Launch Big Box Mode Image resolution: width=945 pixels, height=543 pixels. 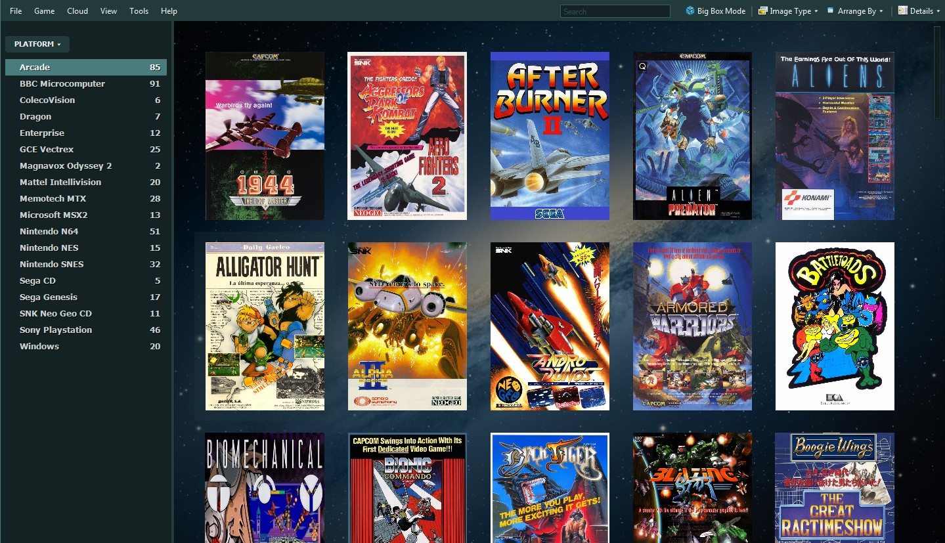pos(716,11)
